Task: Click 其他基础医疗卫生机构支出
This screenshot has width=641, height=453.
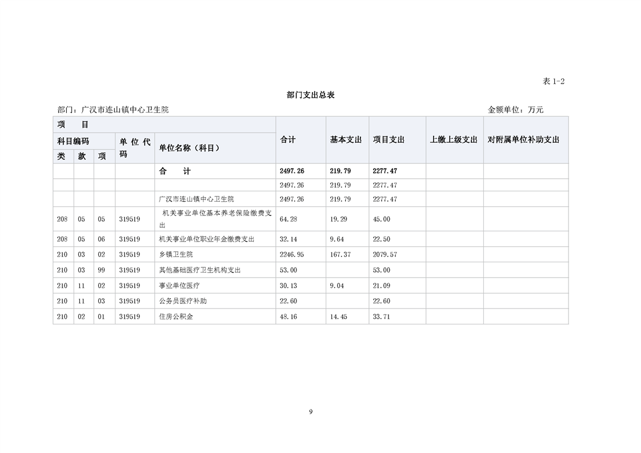Action: tap(199, 270)
